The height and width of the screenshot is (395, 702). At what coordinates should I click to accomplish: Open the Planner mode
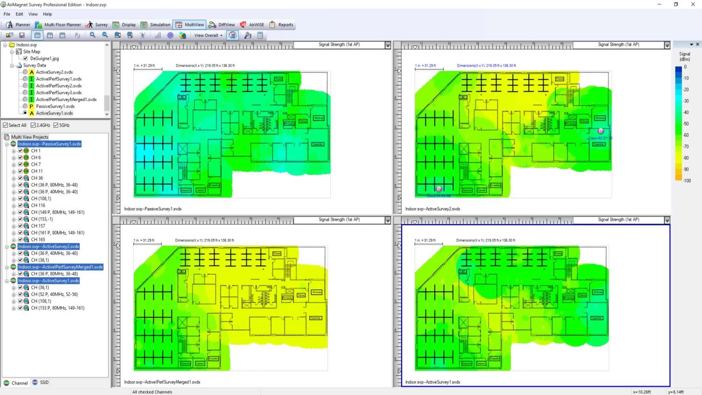point(18,25)
